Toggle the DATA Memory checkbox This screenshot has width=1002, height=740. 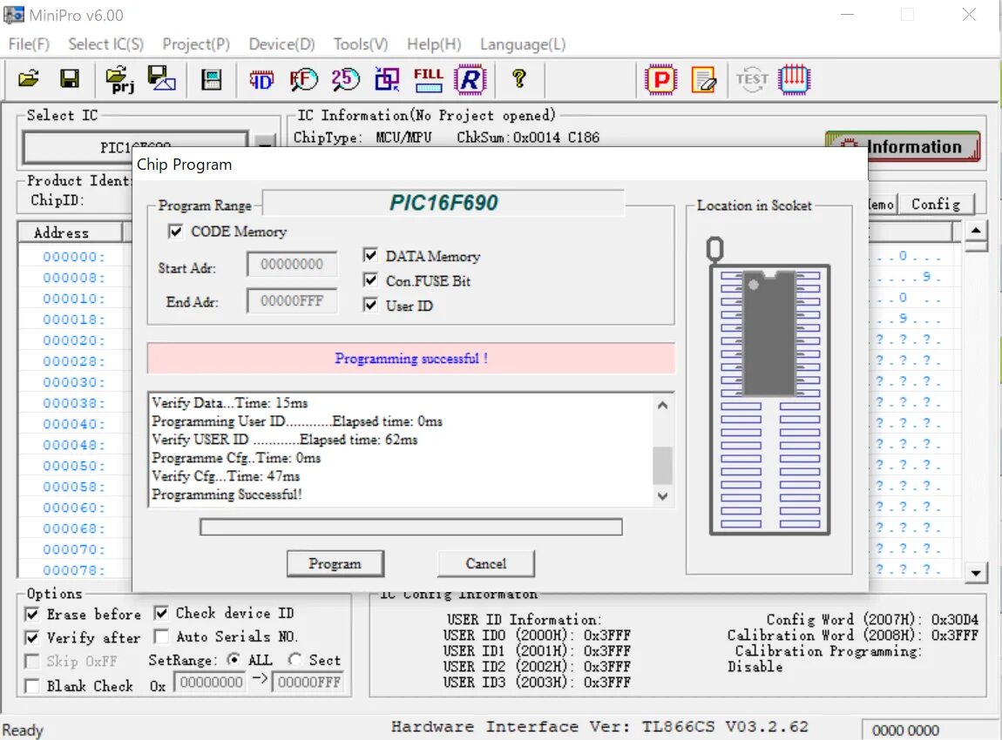[370, 255]
